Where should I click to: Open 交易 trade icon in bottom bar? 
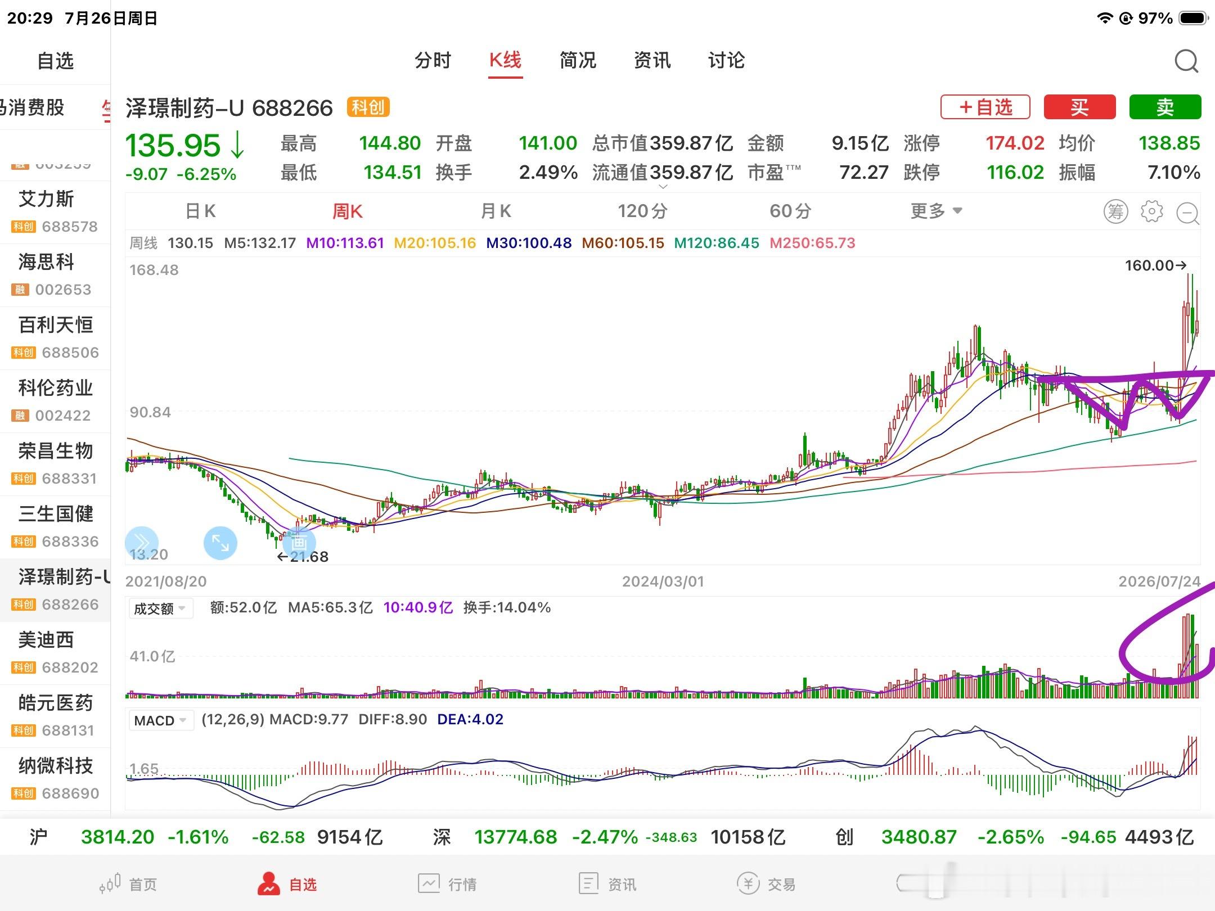click(x=766, y=884)
